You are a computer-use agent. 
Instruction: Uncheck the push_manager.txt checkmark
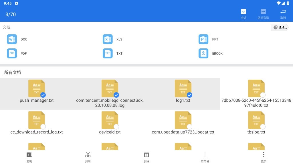coord(43,95)
